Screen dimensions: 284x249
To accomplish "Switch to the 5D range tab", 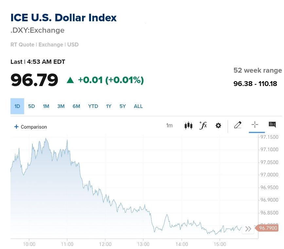I will 31,106.
